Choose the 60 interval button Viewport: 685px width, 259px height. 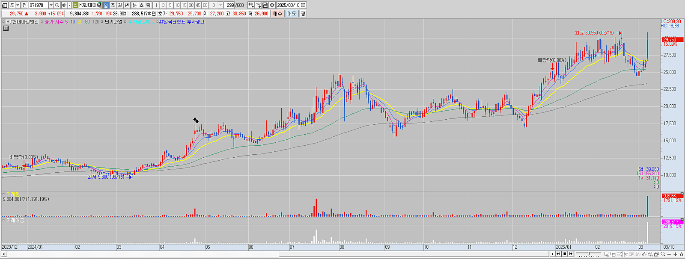pyautogui.click(x=205, y=5)
